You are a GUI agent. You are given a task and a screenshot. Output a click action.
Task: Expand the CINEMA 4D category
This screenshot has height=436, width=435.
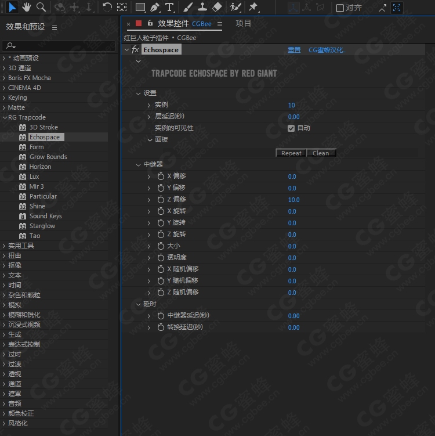[x=4, y=88]
